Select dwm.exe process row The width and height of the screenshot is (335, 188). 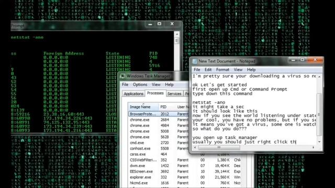point(185,166)
